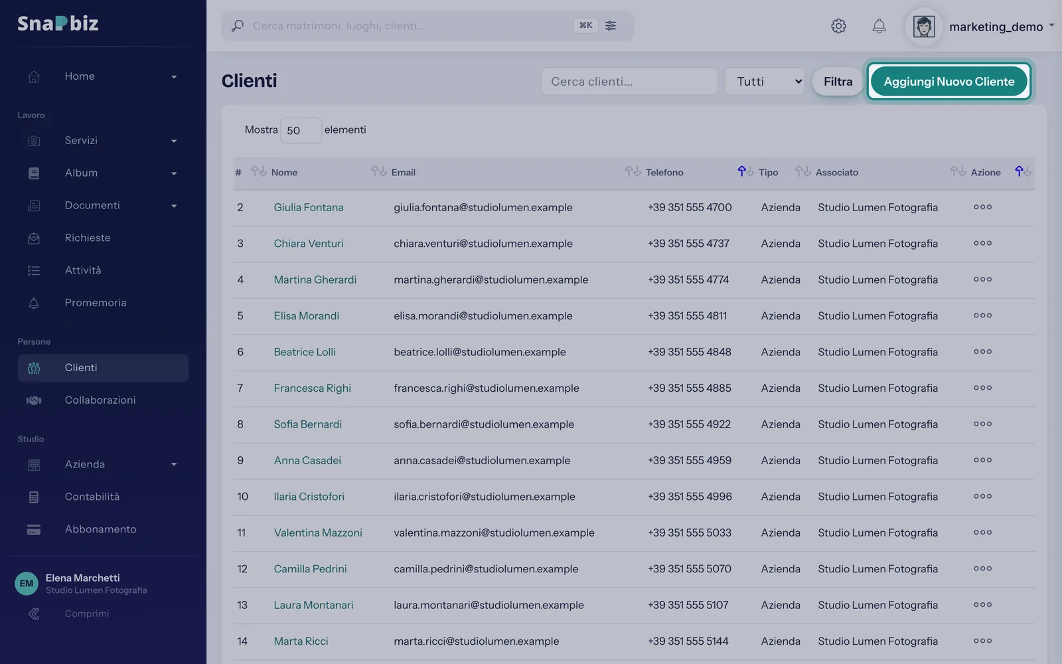
Task: Open client Francesca Righi
Action: pos(312,388)
